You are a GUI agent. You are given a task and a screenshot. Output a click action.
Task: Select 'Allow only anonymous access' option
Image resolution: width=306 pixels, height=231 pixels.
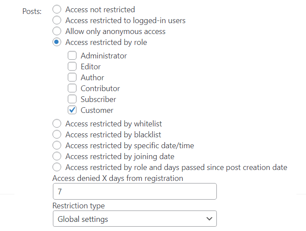[x=57, y=31]
